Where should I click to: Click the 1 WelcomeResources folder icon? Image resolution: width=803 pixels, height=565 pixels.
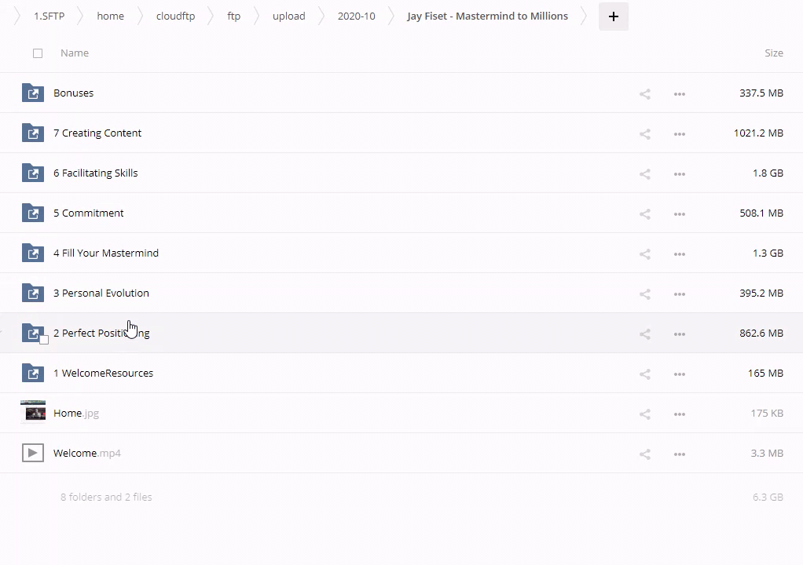pos(33,373)
